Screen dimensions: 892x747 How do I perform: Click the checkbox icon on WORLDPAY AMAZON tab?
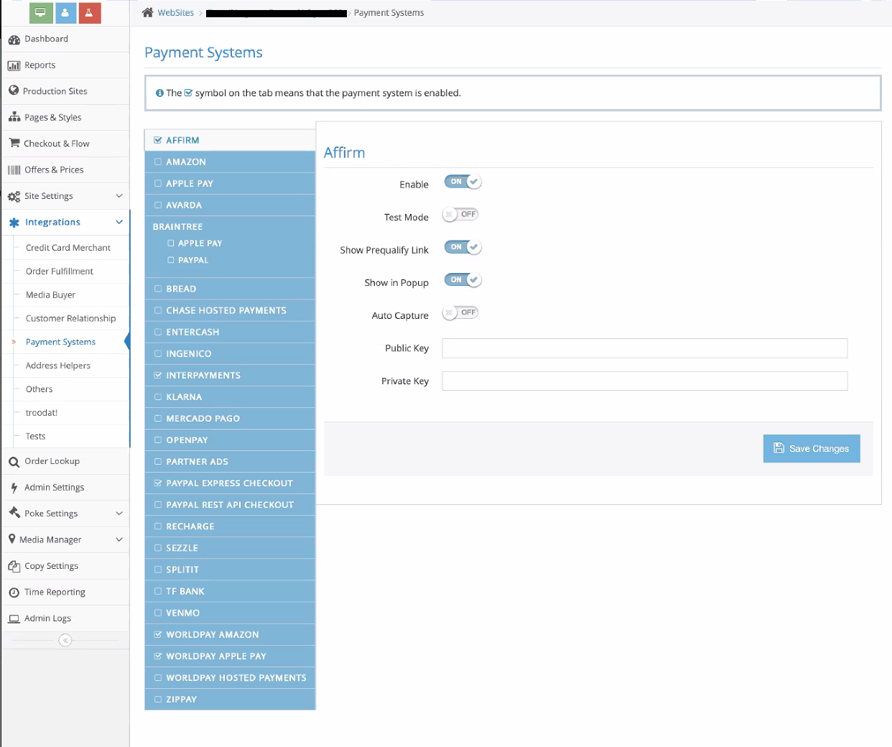tap(158, 634)
